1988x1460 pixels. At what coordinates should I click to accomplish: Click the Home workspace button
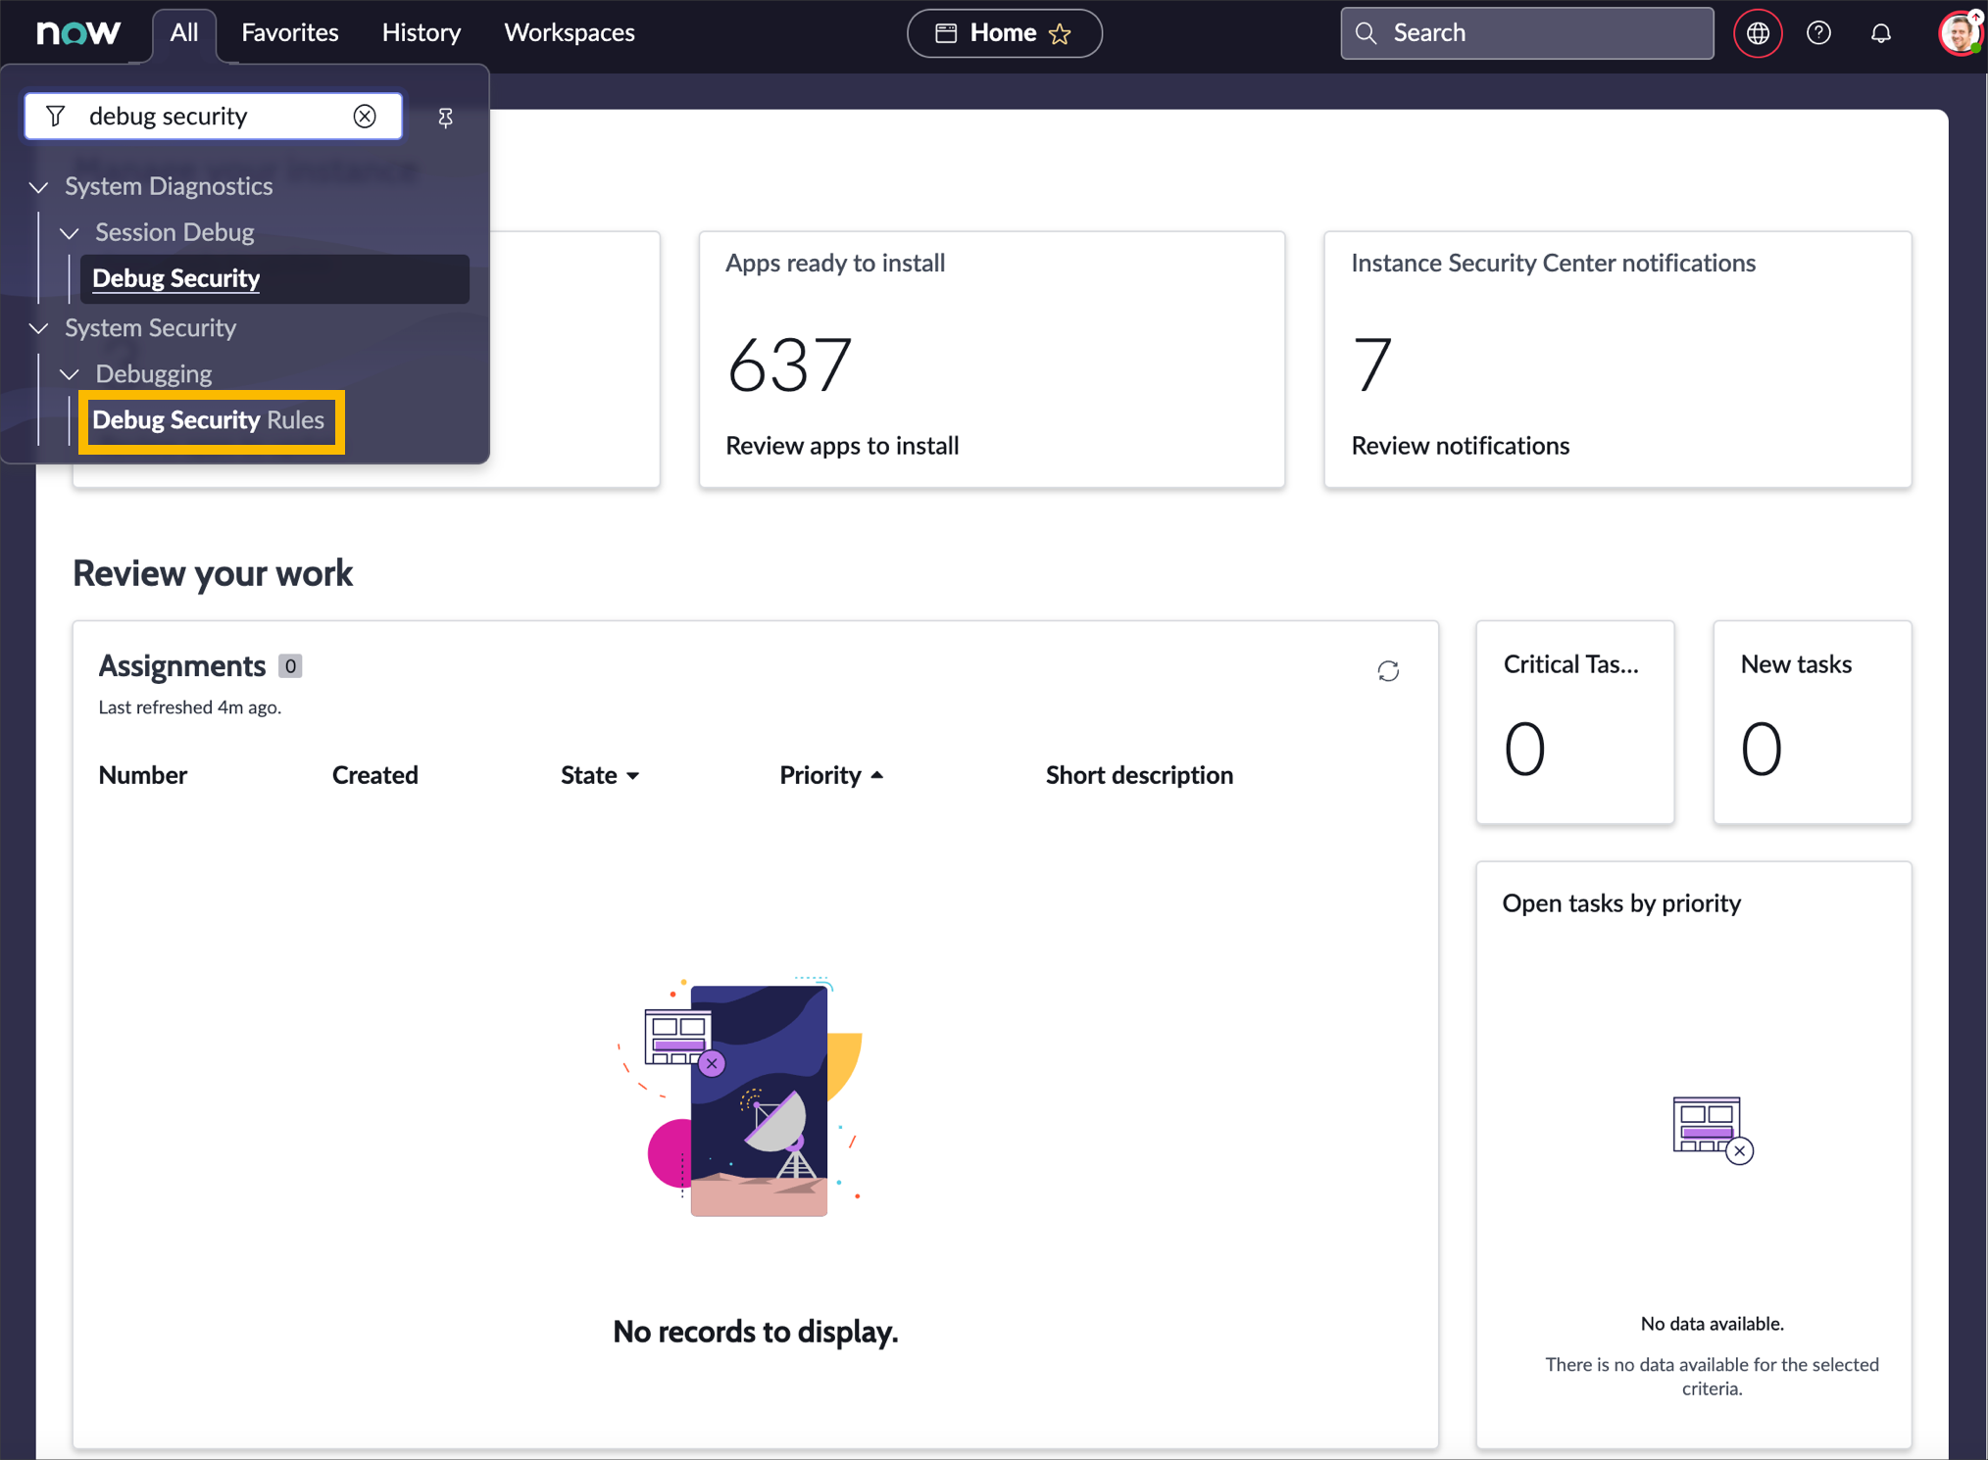(x=1005, y=34)
